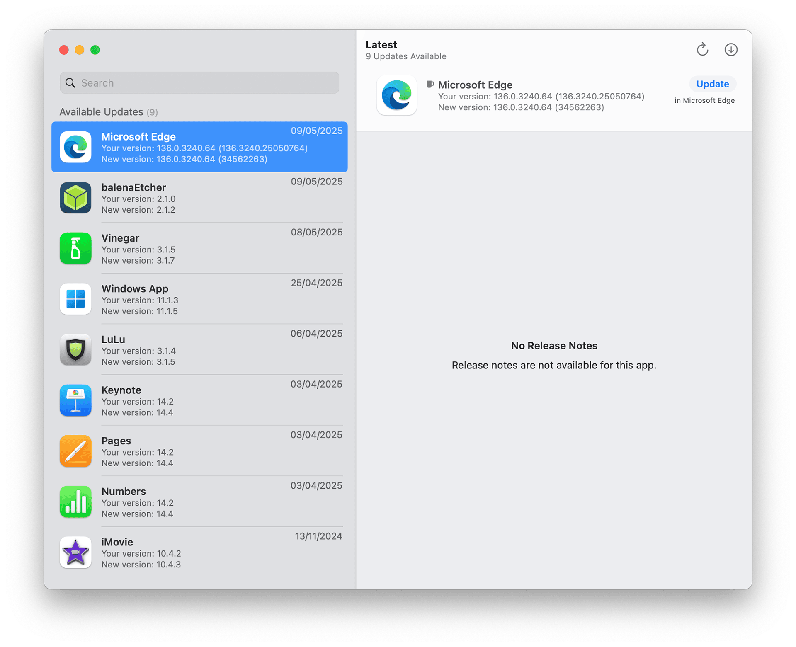Click the Keynote app icon
796x647 pixels.
click(75, 400)
